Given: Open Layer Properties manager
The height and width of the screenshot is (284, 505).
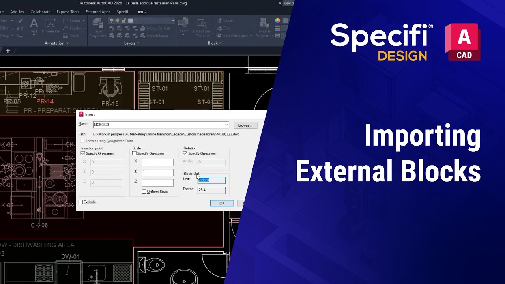Looking at the screenshot, I should (97, 28).
